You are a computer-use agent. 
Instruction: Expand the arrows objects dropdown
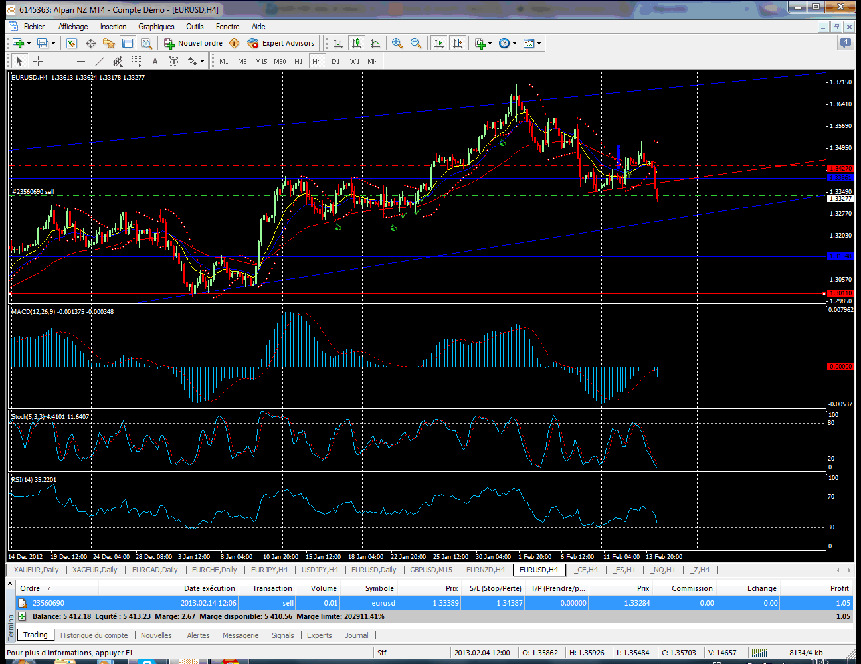click(202, 62)
